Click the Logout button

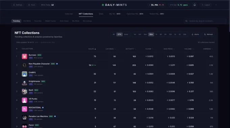coord(206,5)
